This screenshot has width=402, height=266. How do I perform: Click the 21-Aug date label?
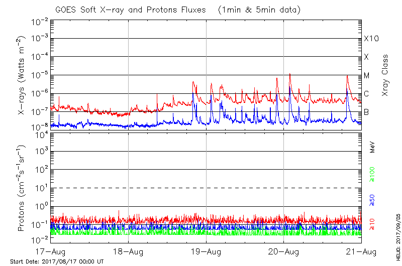tap(361, 251)
